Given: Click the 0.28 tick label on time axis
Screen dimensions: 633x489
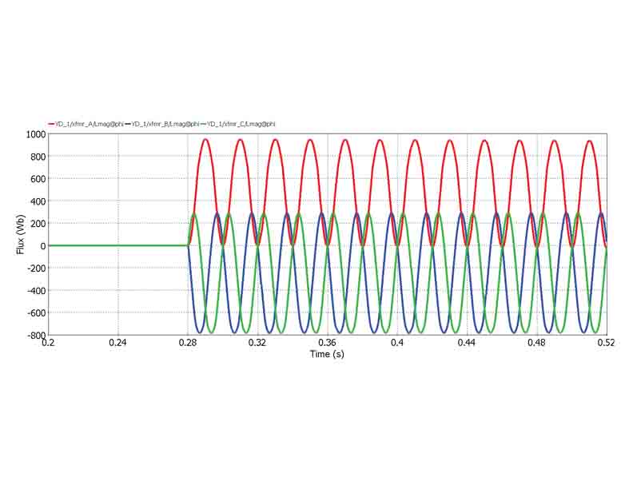Looking at the screenshot, I should coord(188,343).
